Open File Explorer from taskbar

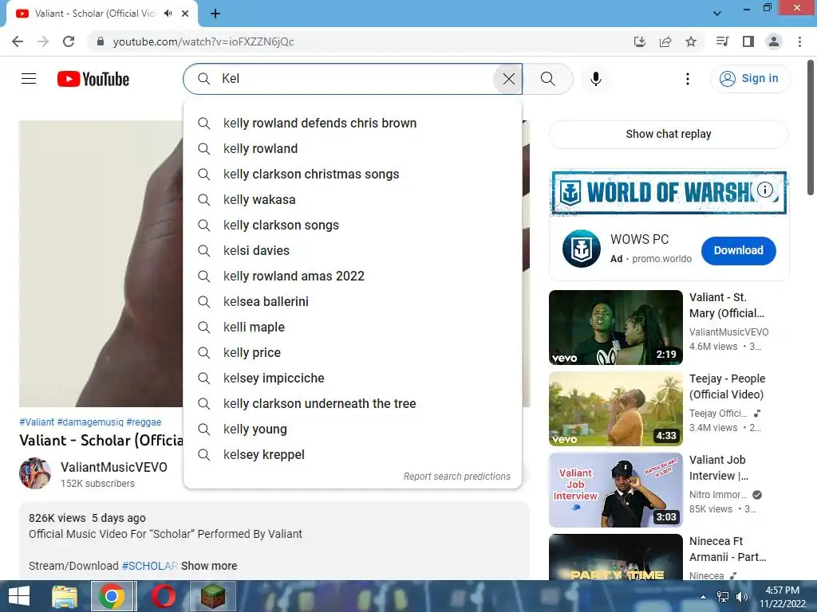point(65,596)
